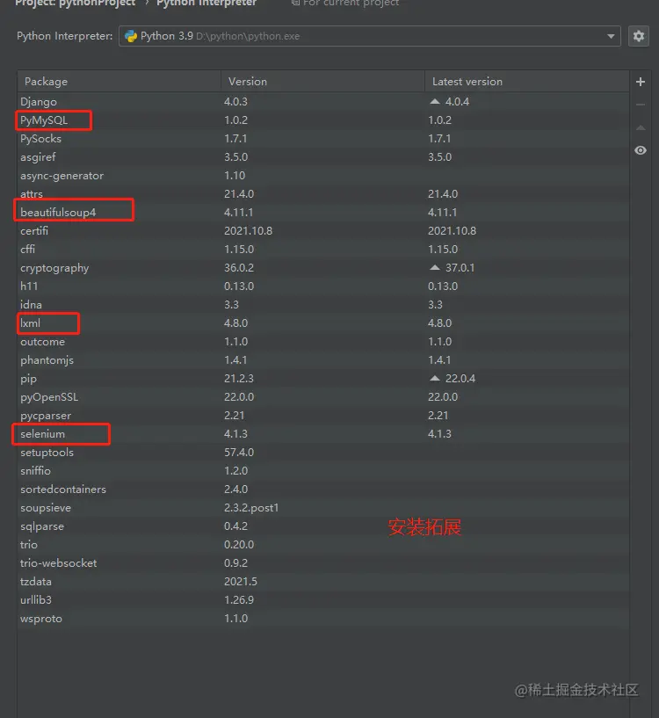Select the PyMySQL package row
Image resolution: width=659 pixels, height=718 pixels.
(x=322, y=120)
